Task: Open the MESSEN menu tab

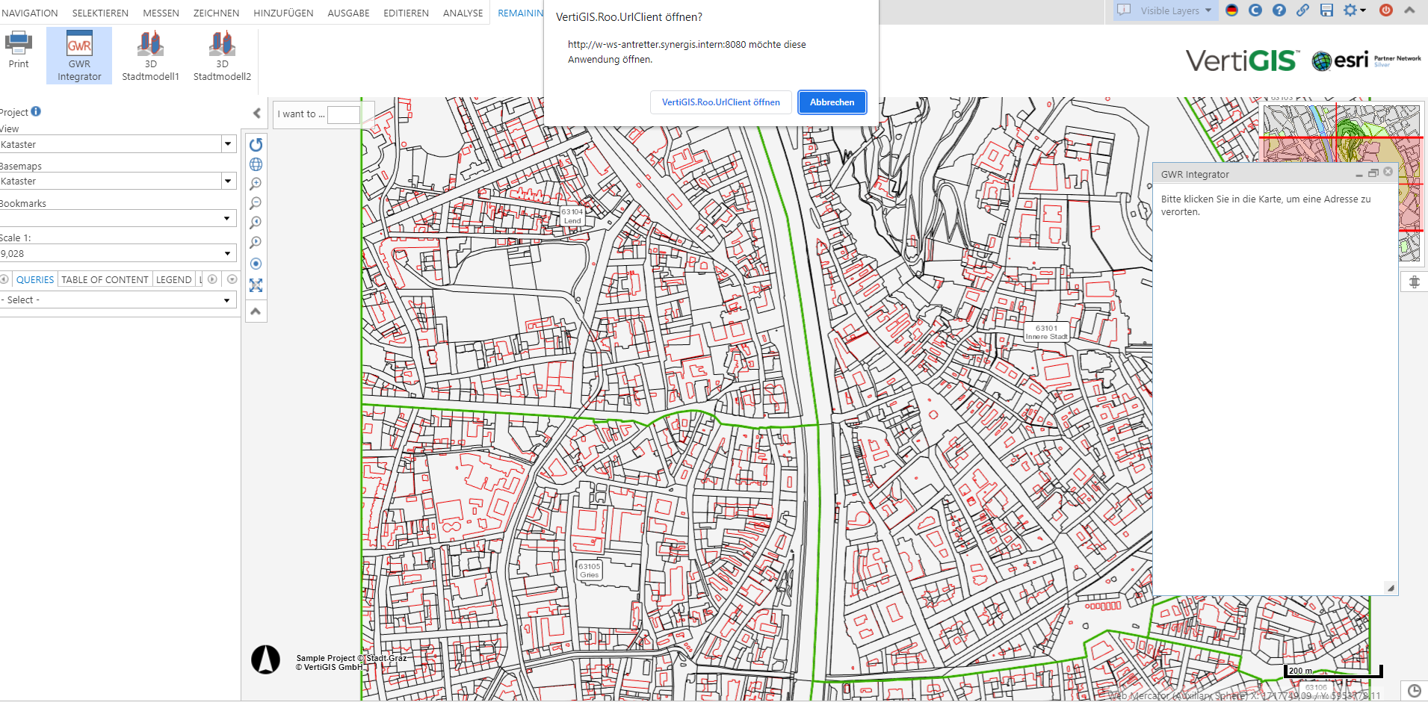Action: [161, 13]
